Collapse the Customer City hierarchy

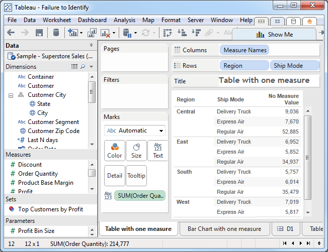coord(11,95)
